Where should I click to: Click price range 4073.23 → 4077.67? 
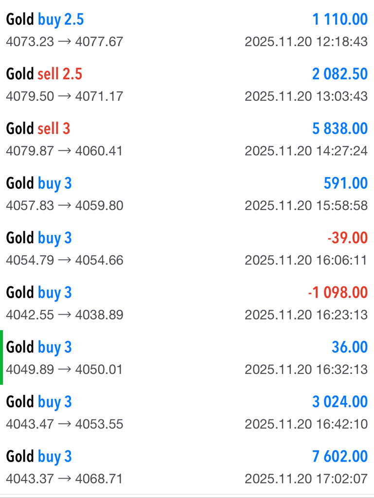click(x=64, y=42)
